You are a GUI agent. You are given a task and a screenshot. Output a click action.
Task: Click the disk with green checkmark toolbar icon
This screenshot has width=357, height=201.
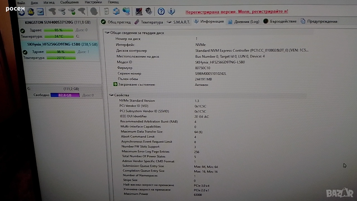[72, 11]
